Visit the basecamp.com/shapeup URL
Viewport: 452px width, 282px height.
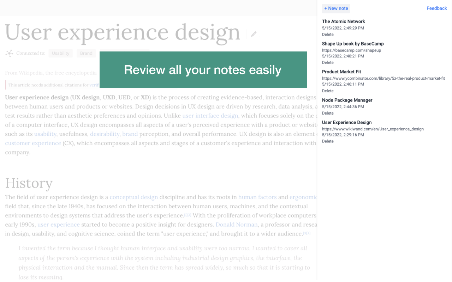pyautogui.click(x=351, y=50)
